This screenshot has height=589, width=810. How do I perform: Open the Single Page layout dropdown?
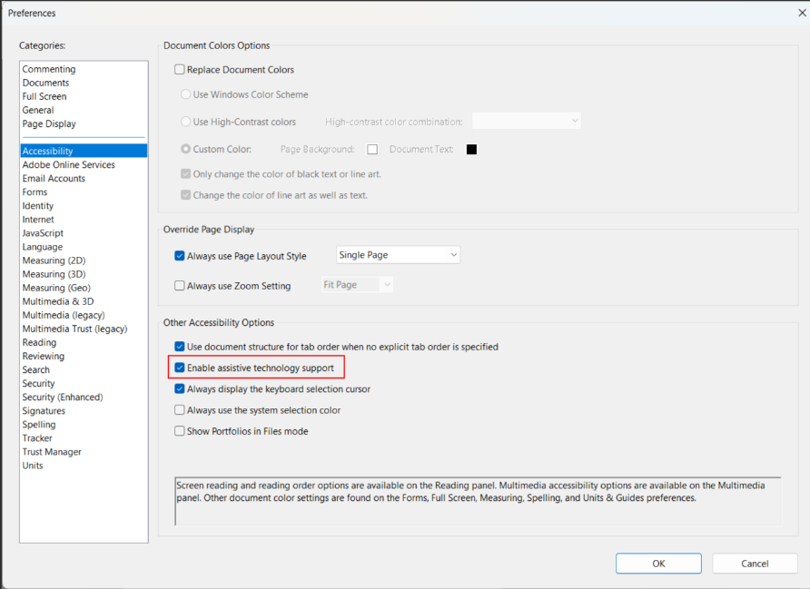click(x=398, y=255)
